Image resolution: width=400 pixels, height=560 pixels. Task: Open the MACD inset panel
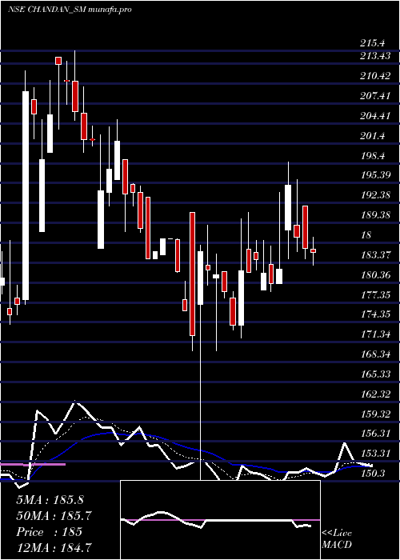(220, 520)
